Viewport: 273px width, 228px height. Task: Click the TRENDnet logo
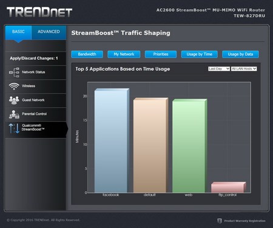[39, 12]
